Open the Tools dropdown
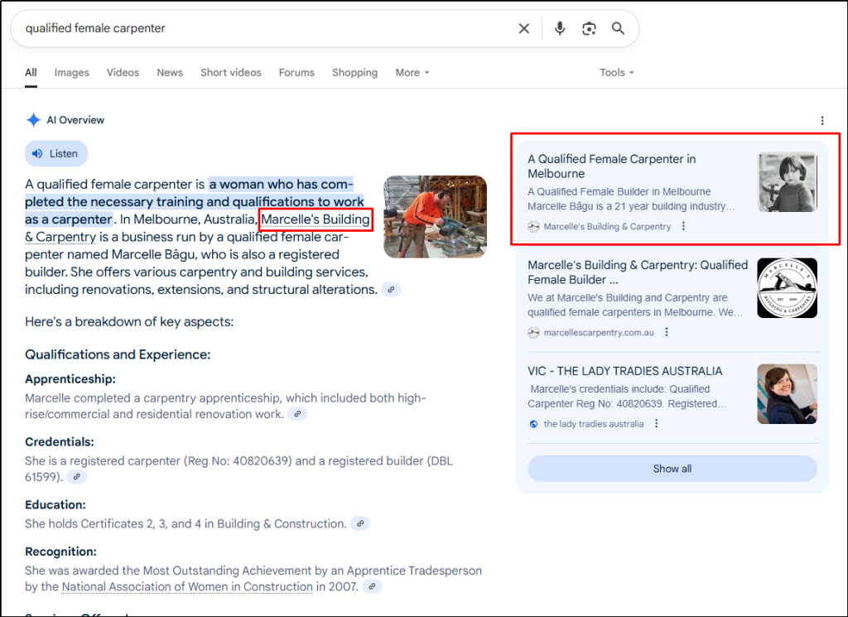Screen dimensions: 848x617 coord(616,73)
